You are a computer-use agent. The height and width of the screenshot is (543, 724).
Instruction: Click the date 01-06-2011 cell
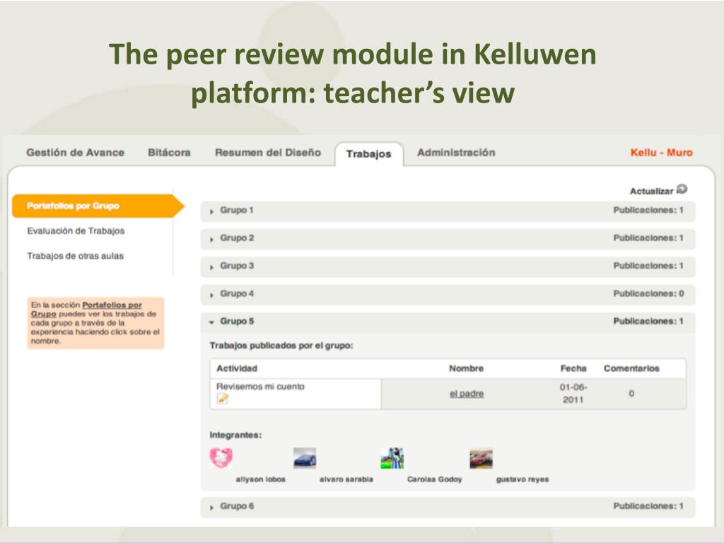573,393
